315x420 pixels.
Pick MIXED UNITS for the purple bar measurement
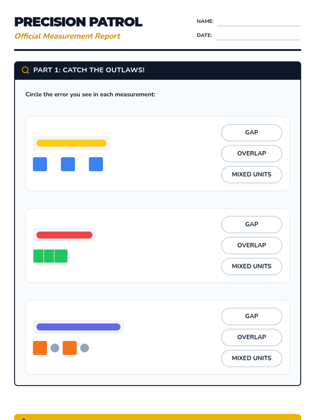point(251,358)
